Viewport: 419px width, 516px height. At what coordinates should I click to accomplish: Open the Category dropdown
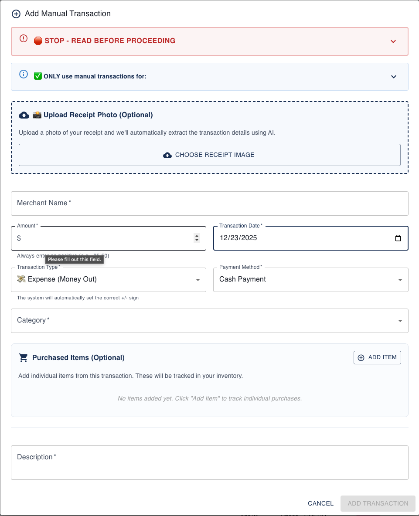(400, 321)
